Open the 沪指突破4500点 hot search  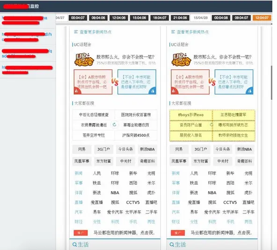pos(136,135)
